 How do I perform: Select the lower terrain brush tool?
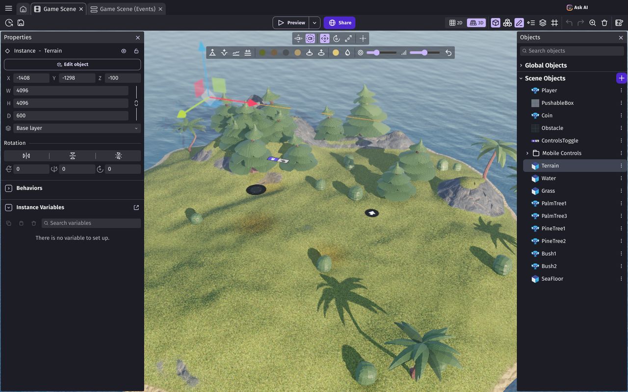pyautogui.click(x=224, y=52)
